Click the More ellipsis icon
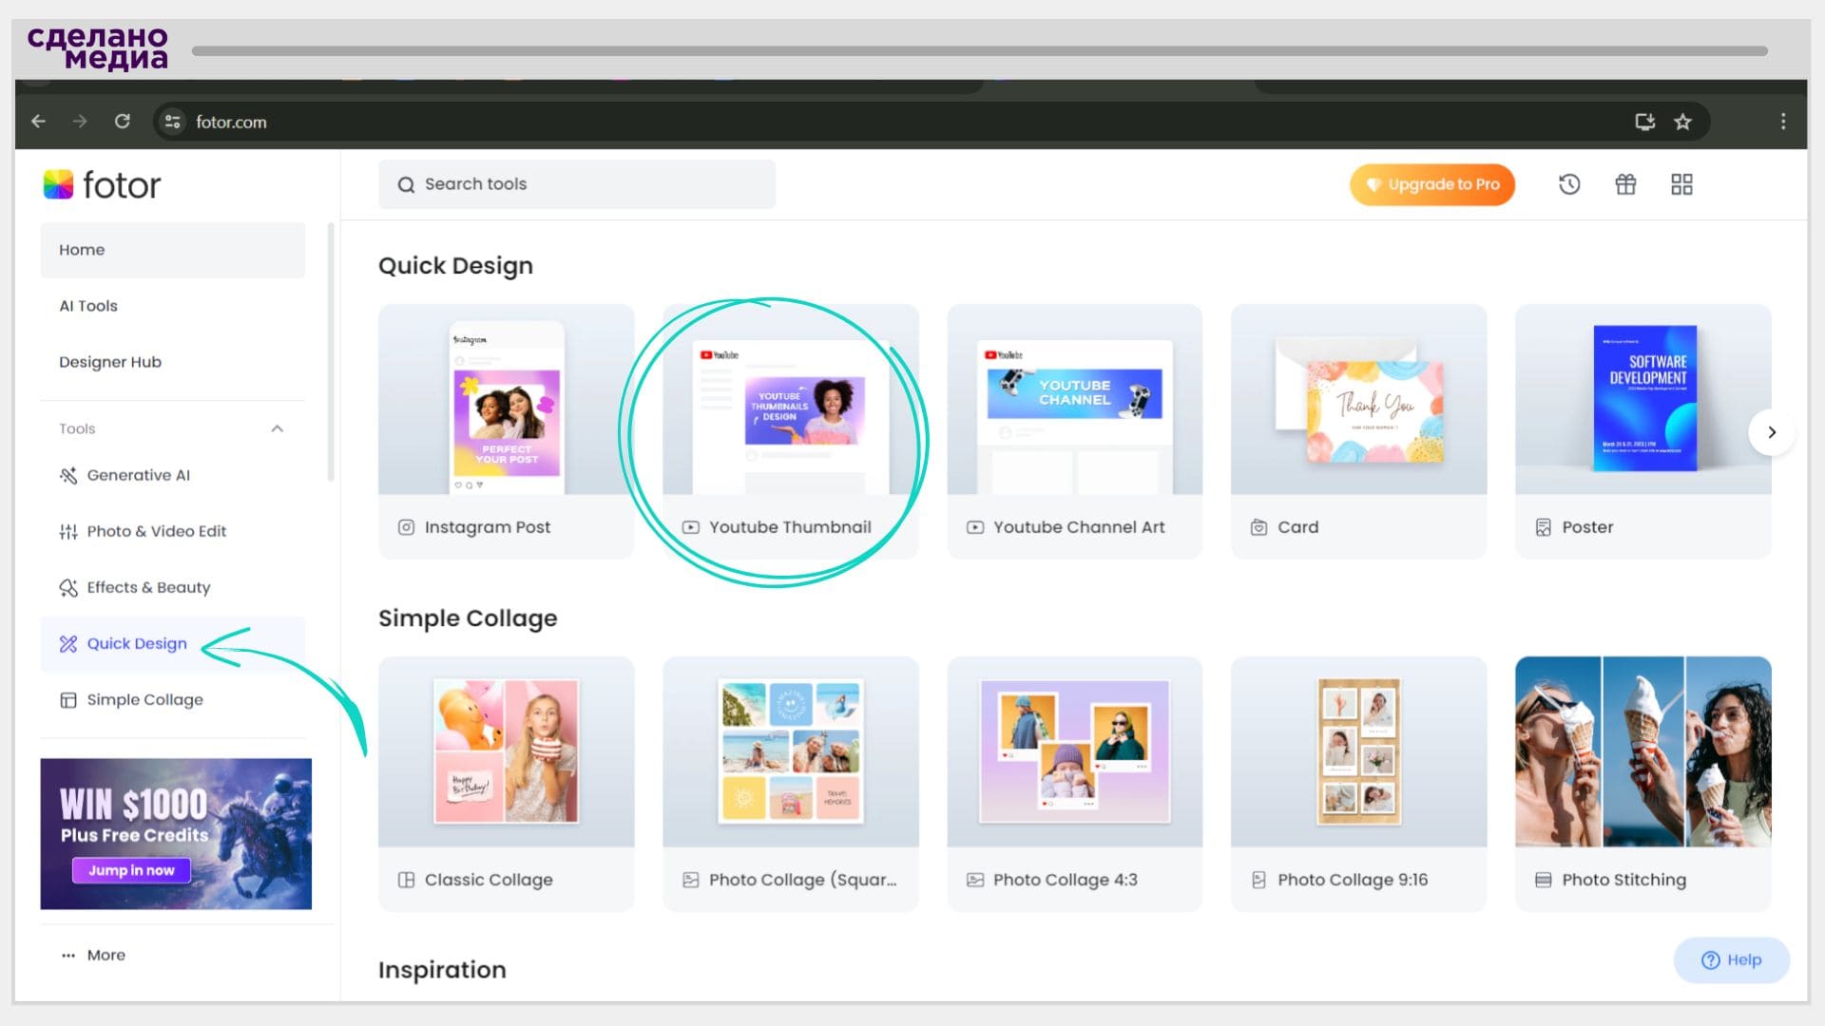The height and width of the screenshot is (1026, 1825). point(68,955)
